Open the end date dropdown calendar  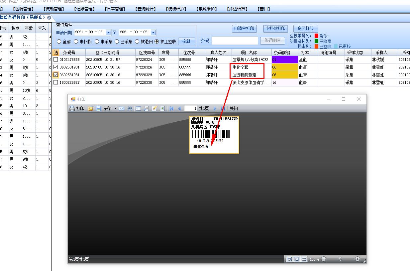[153, 32]
